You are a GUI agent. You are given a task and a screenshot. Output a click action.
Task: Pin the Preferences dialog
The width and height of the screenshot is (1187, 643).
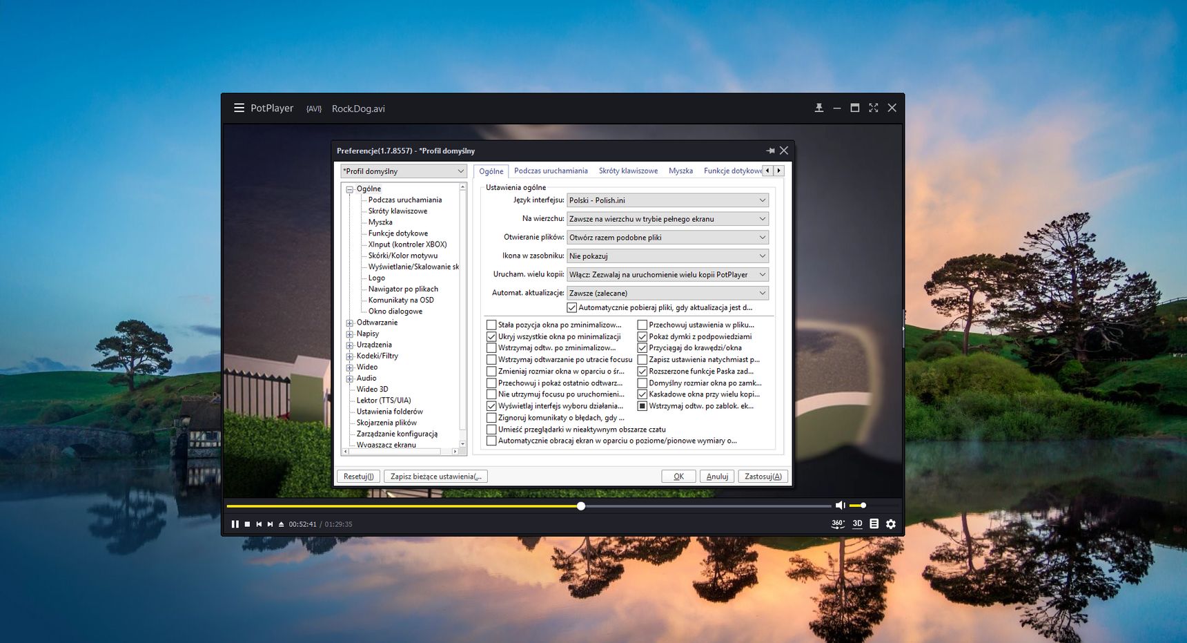(x=770, y=151)
